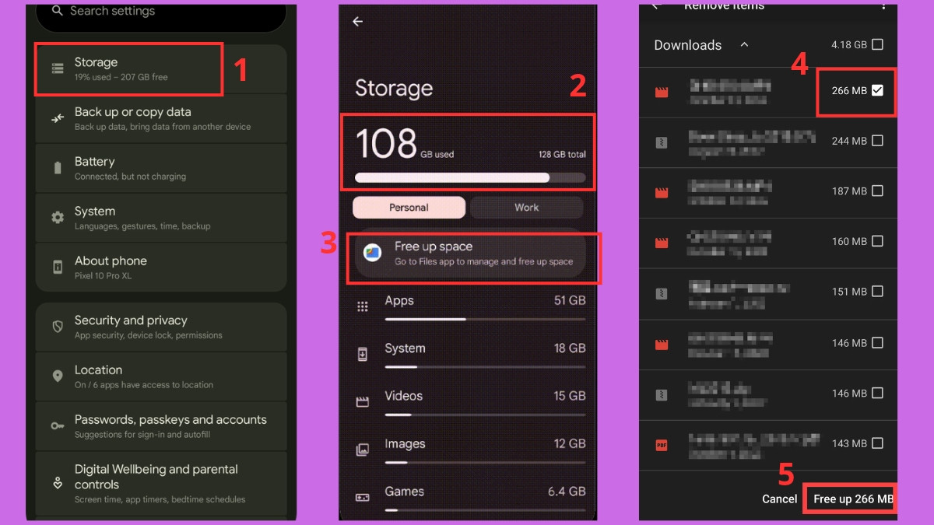
Task: Tap the Games controller icon in Storage
Action: (363, 497)
